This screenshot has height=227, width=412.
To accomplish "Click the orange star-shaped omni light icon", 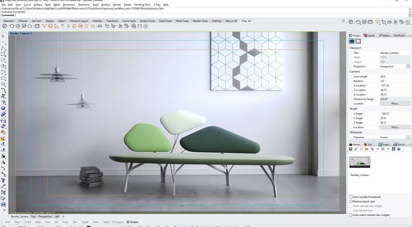I will click(x=68, y=26).
